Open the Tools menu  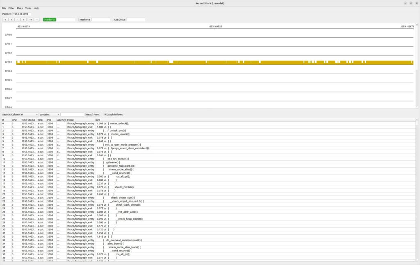tap(28, 8)
